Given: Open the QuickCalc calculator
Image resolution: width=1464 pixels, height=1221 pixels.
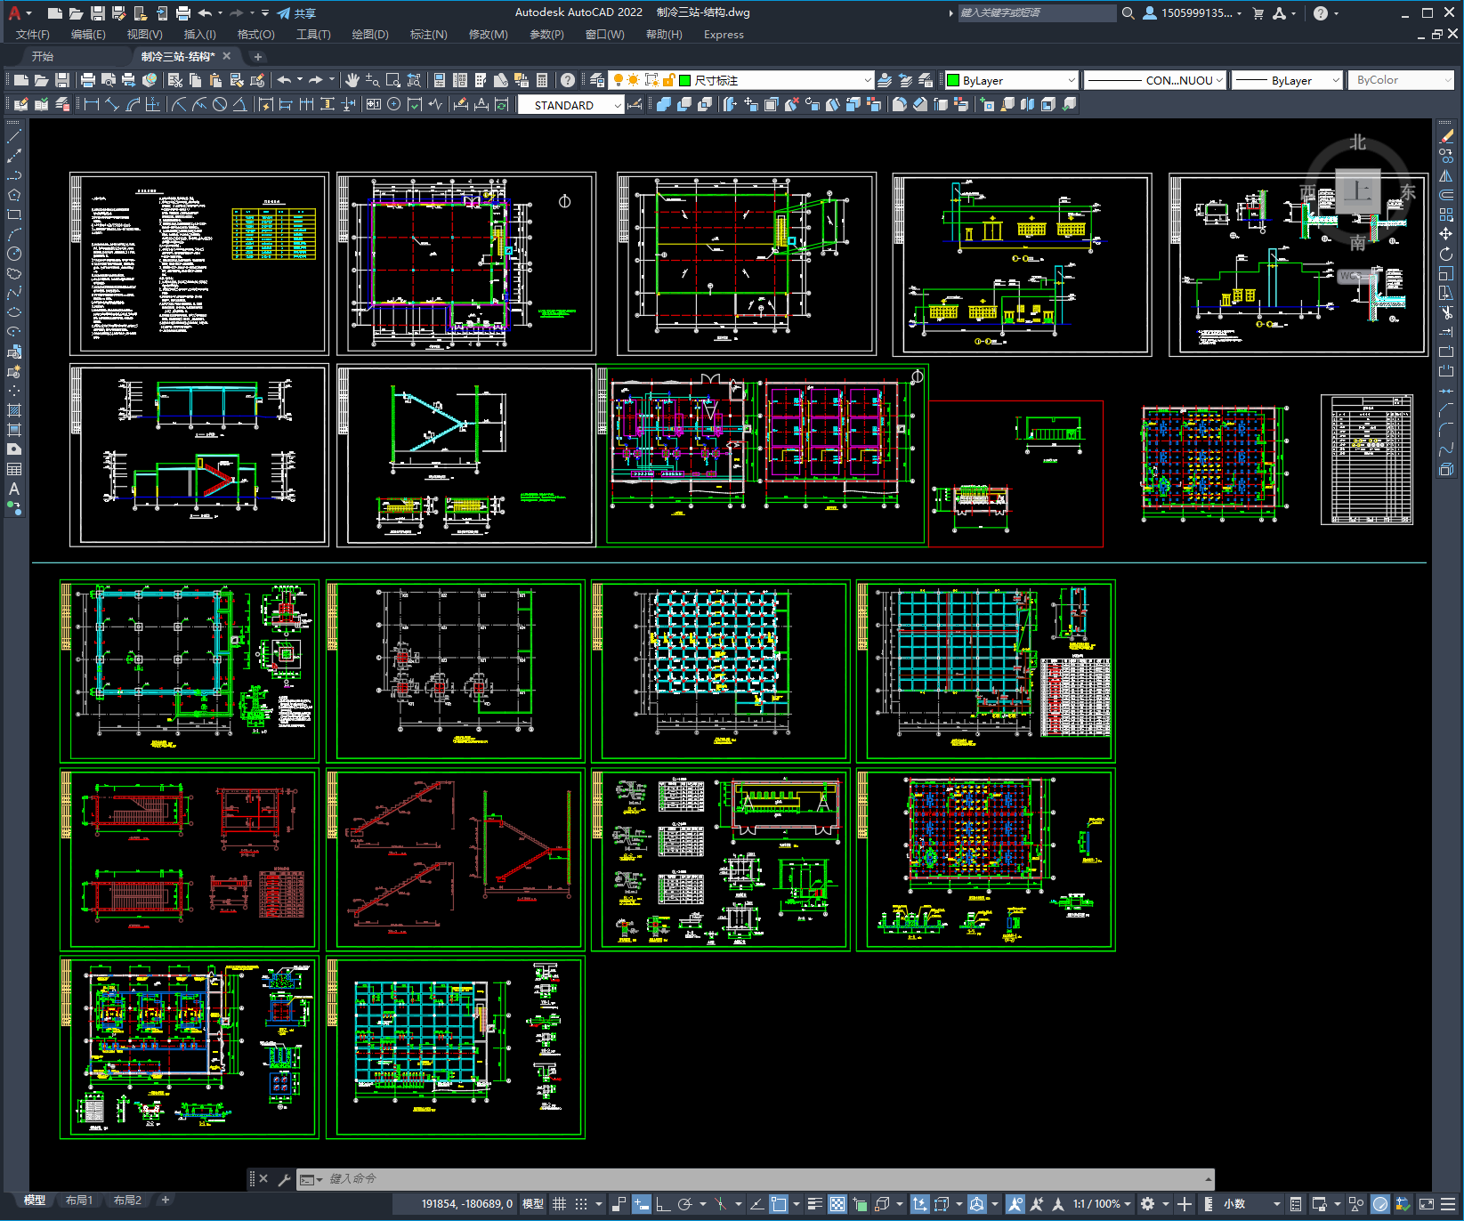Looking at the screenshot, I should tap(542, 80).
